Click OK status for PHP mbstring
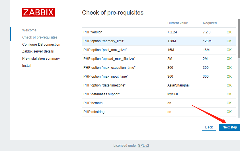Viewport: 240px width, 151px height. pyautogui.click(x=229, y=112)
